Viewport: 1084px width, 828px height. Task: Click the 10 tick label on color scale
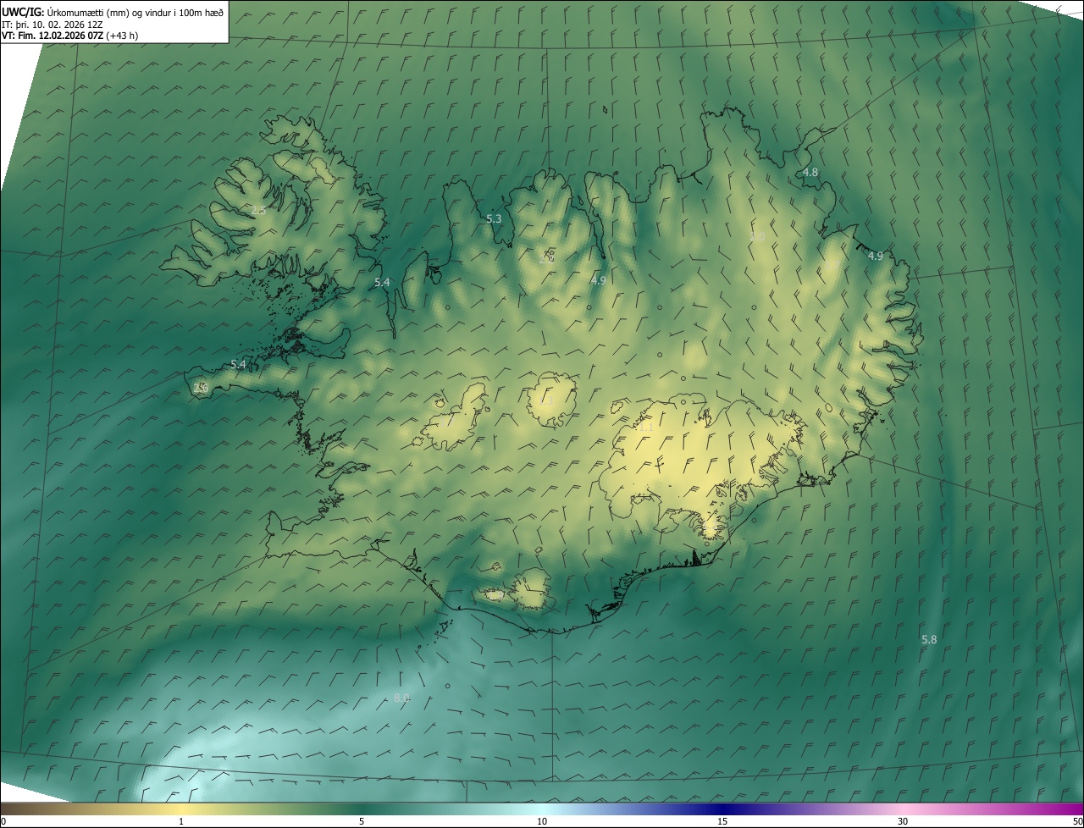[542, 821]
